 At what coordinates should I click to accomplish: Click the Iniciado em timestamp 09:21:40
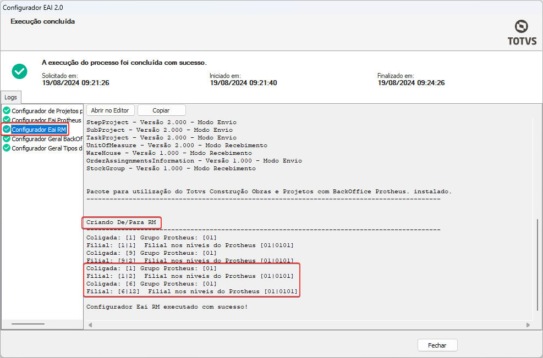click(x=243, y=83)
